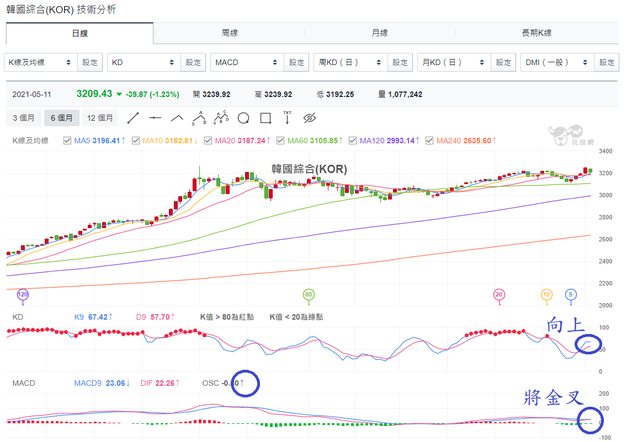The height and width of the screenshot is (442, 632).
Task: Click 設定 next to 周KD dropdown
Action: click(x=400, y=62)
